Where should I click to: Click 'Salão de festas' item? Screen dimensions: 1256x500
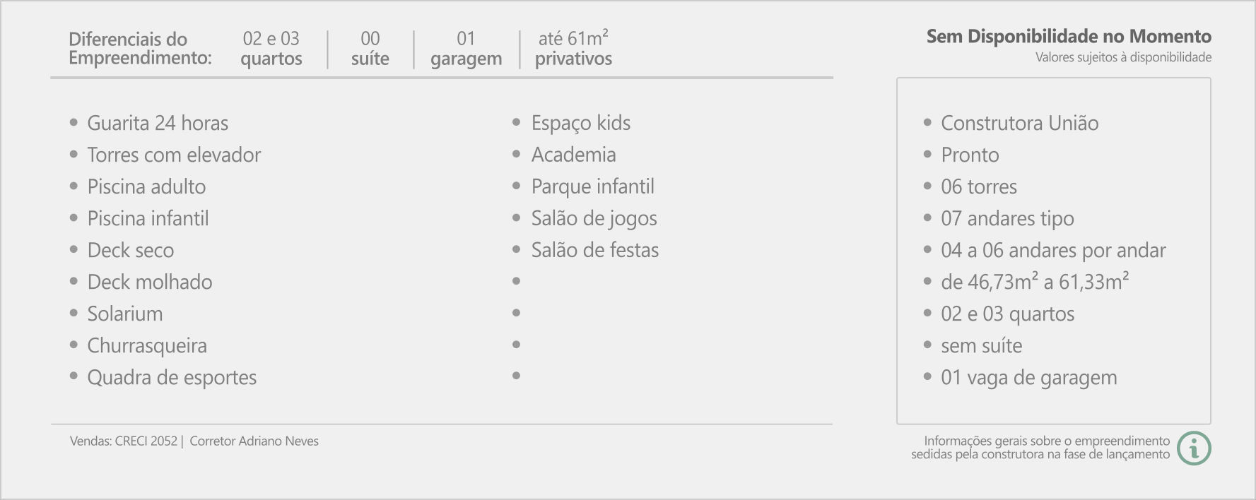point(595,250)
